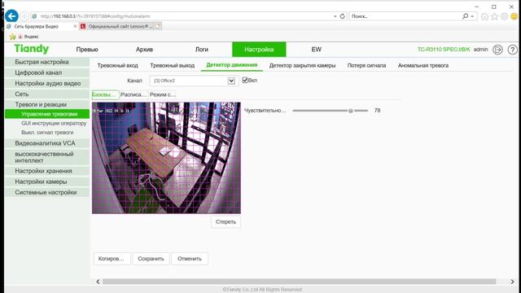Click the search magnifier icon

pos(465,16)
